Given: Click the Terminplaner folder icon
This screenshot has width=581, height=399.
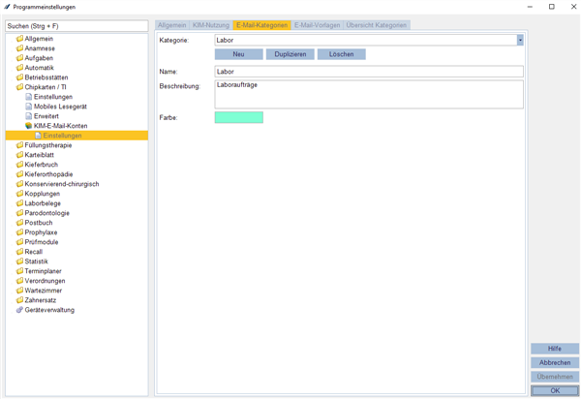Looking at the screenshot, I should pyautogui.click(x=19, y=271).
